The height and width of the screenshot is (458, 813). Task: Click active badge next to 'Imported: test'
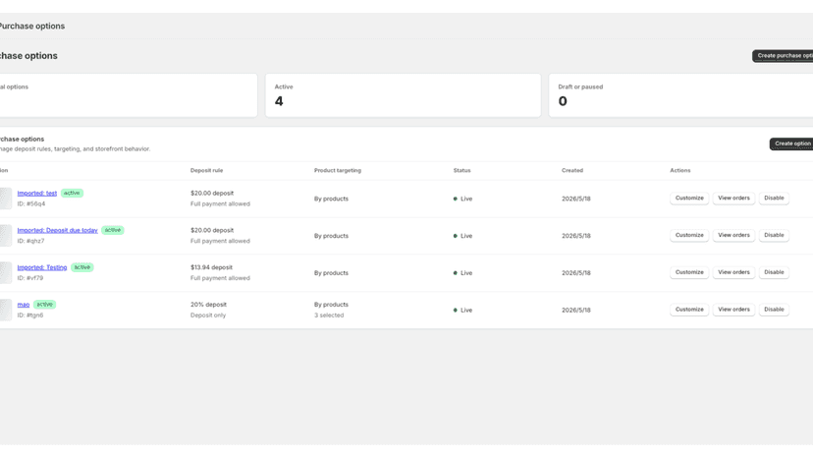(72, 194)
